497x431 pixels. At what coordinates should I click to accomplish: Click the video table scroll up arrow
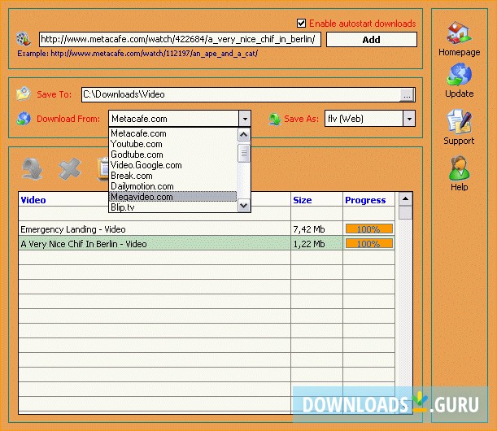point(405,199)
